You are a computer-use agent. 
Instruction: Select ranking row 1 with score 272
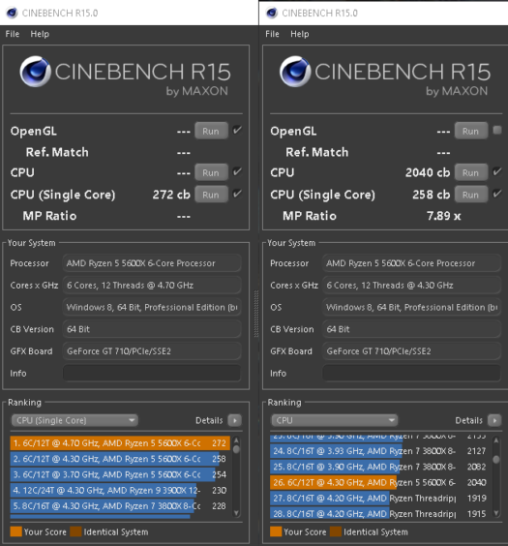[120, 443]
